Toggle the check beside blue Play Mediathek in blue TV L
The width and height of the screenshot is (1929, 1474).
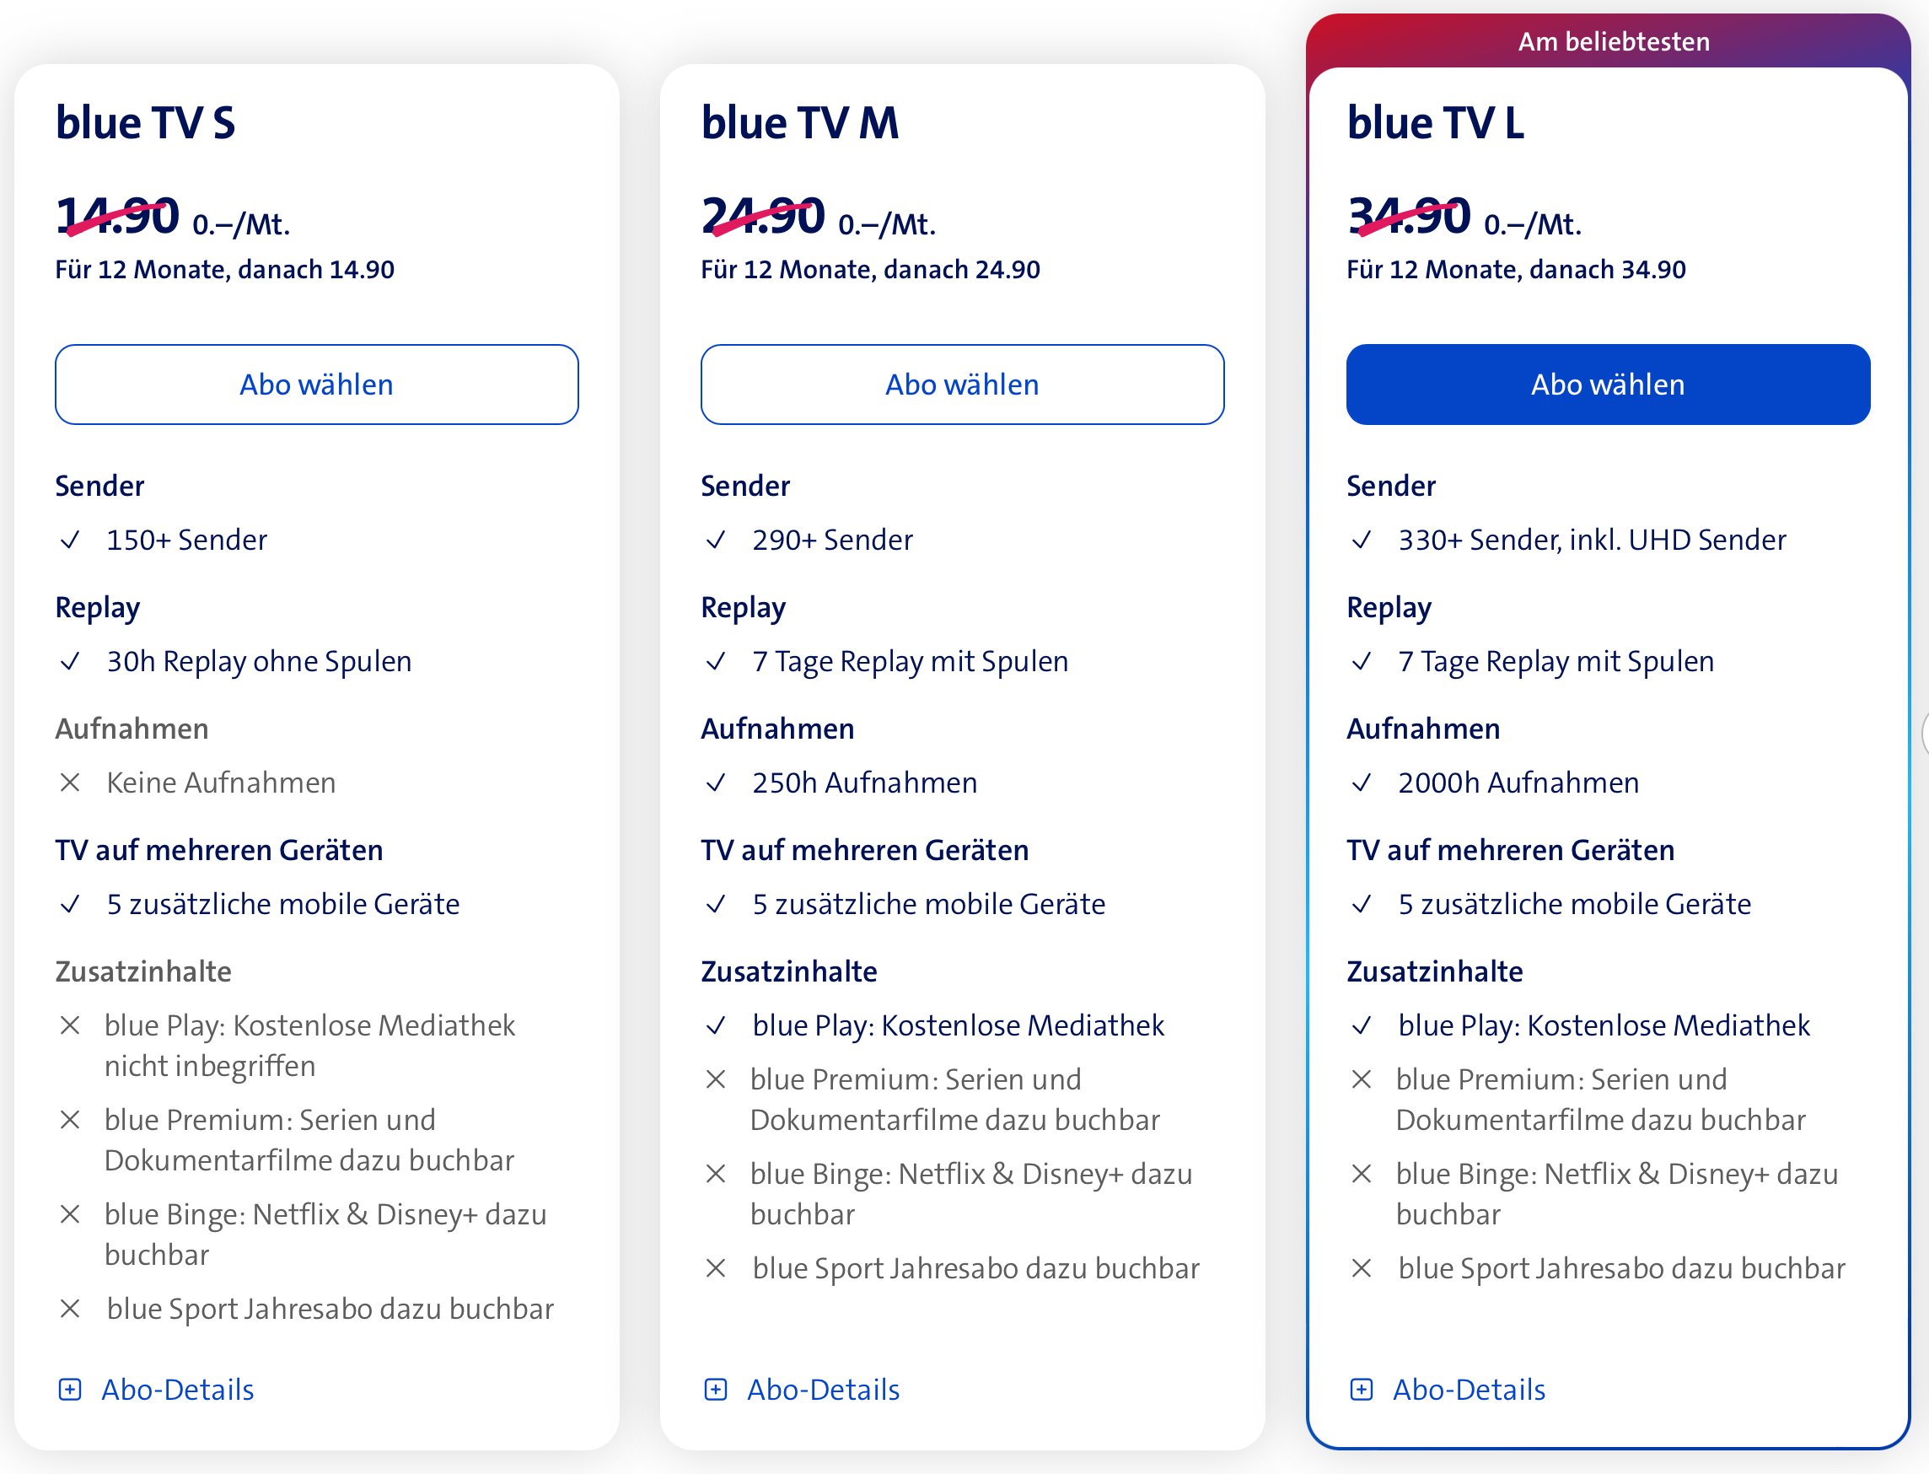pyautogui.click(x=1362, y=1025)
